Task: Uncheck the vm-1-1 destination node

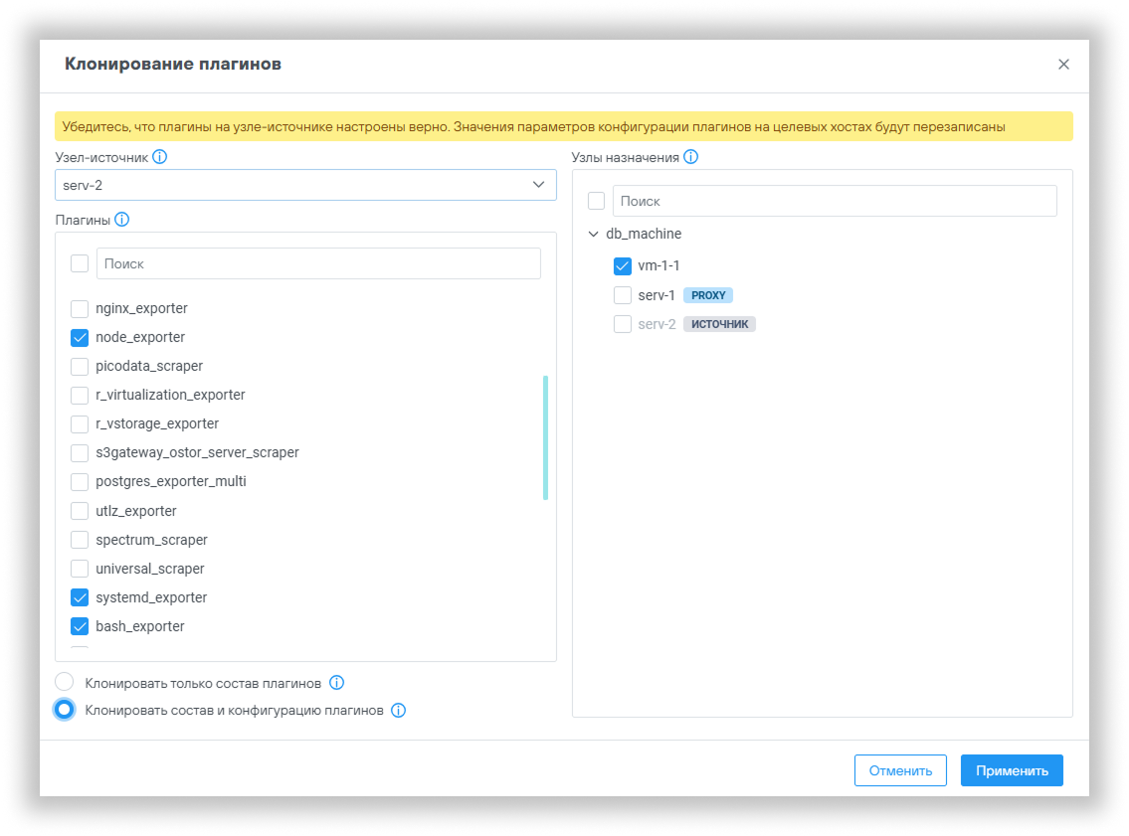Action: click(x=623, y=266)
